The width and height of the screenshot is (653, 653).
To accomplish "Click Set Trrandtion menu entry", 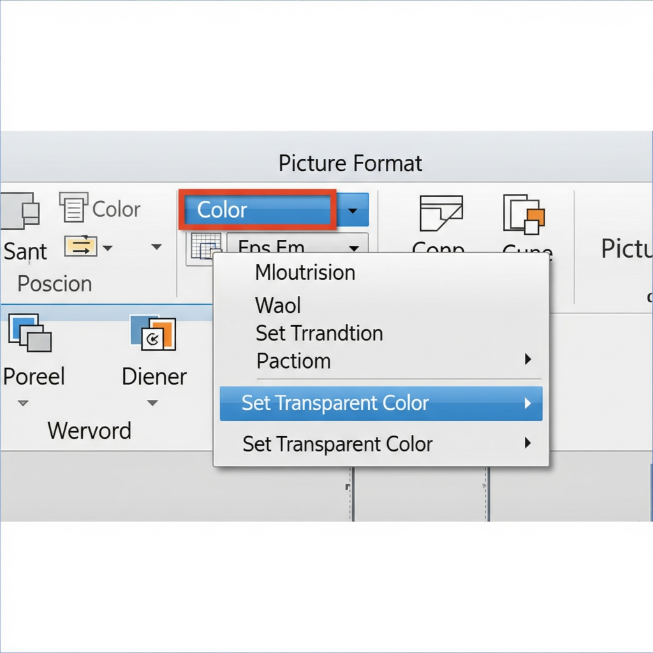I will pyautogui.click(x=319, y=333).
